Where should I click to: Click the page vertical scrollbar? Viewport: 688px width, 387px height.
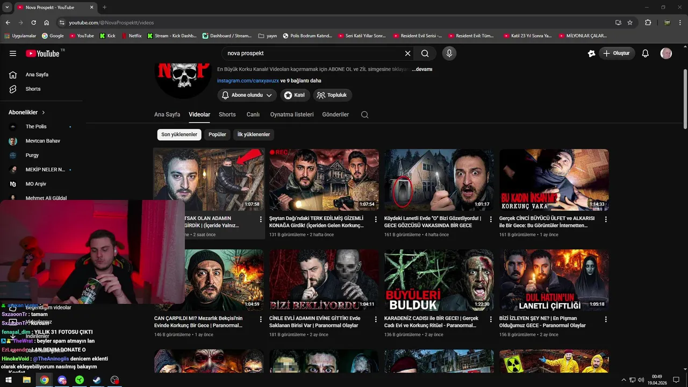click(685, 99)
